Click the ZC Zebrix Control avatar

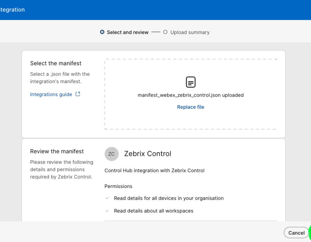112,154
